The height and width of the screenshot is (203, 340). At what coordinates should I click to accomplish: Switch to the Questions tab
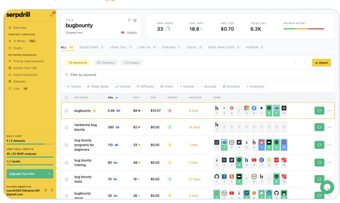92,47
